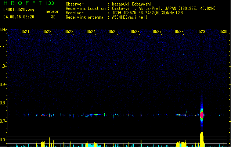
Task: Select the file name 0406150520.png
Action: (19, 10)
